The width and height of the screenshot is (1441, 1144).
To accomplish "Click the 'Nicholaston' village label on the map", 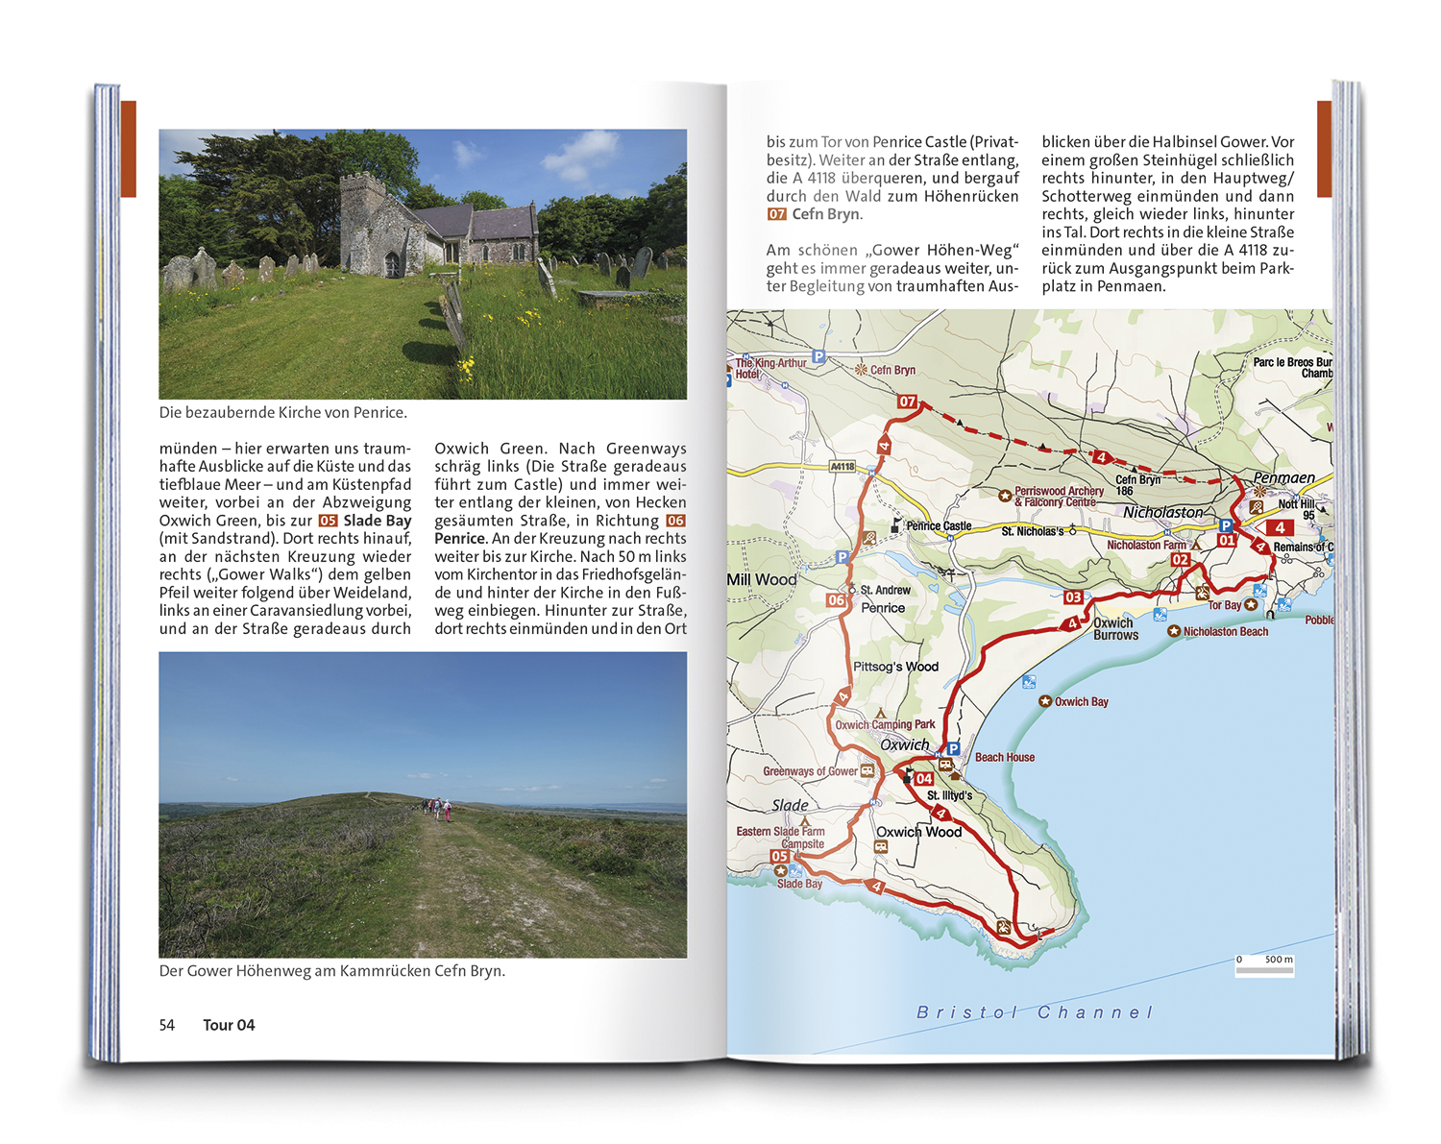I will point(1163,513).
